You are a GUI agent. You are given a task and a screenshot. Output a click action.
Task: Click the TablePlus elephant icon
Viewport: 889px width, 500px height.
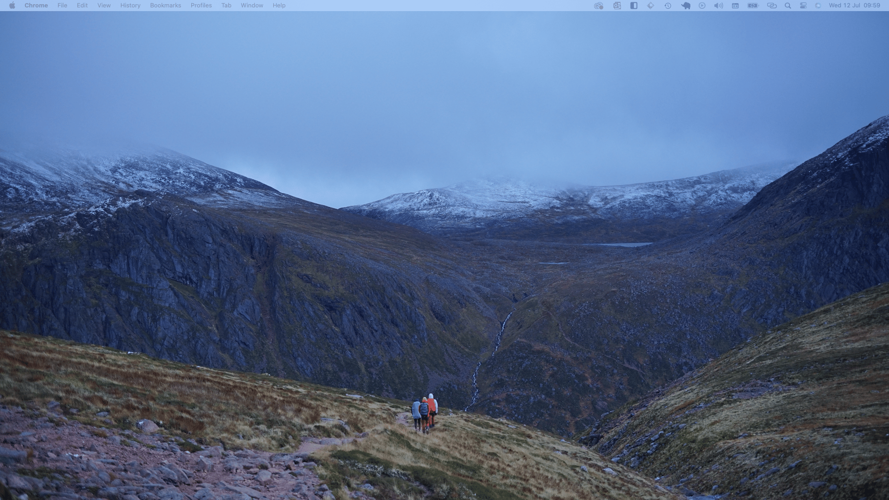686,6
